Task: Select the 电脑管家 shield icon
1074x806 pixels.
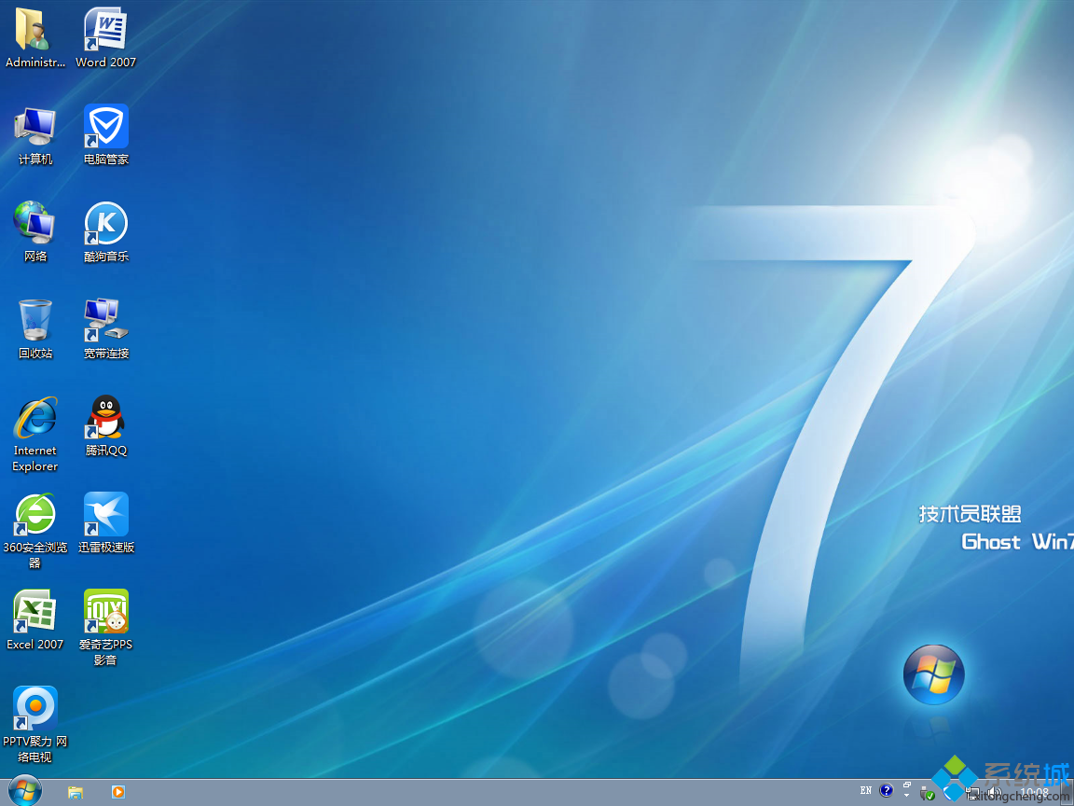Action: point(105,127)
